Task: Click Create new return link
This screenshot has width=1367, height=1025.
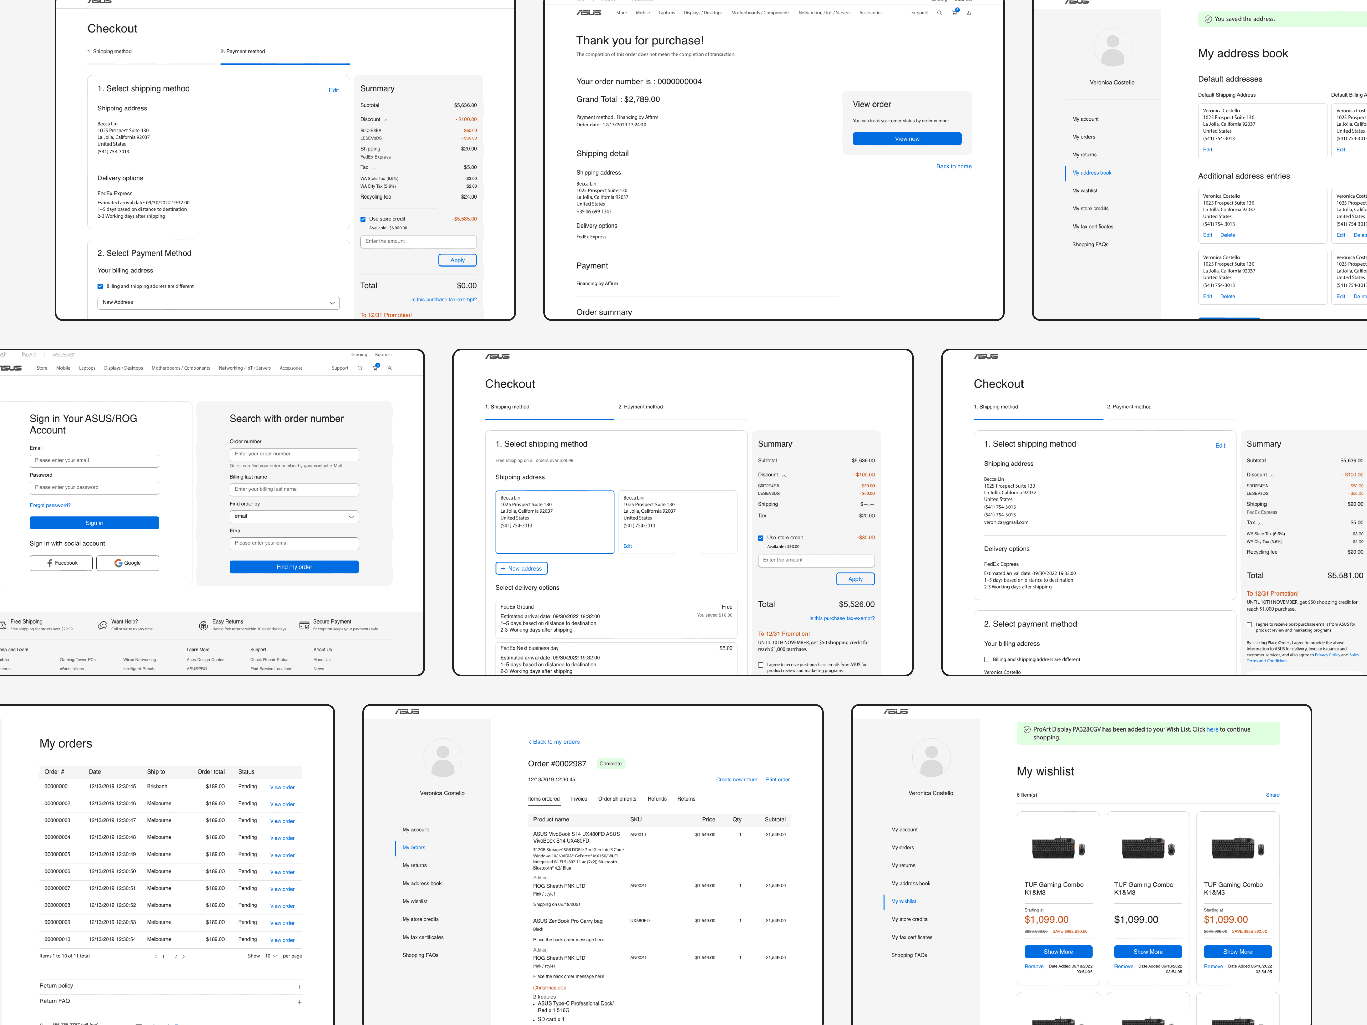Action: pos(737,780)
